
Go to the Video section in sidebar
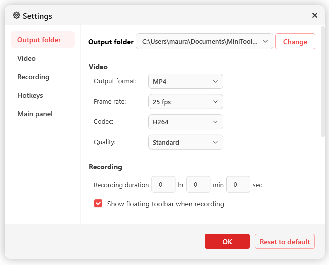[x=26, y=58]
